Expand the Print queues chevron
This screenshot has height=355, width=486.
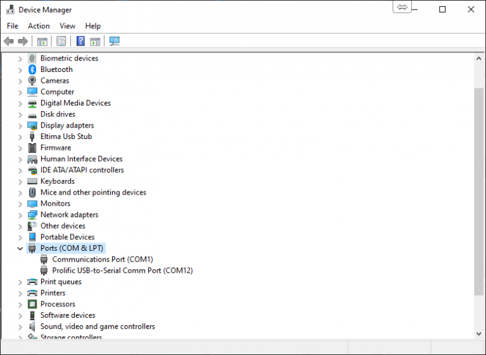(x=20, y=282)
